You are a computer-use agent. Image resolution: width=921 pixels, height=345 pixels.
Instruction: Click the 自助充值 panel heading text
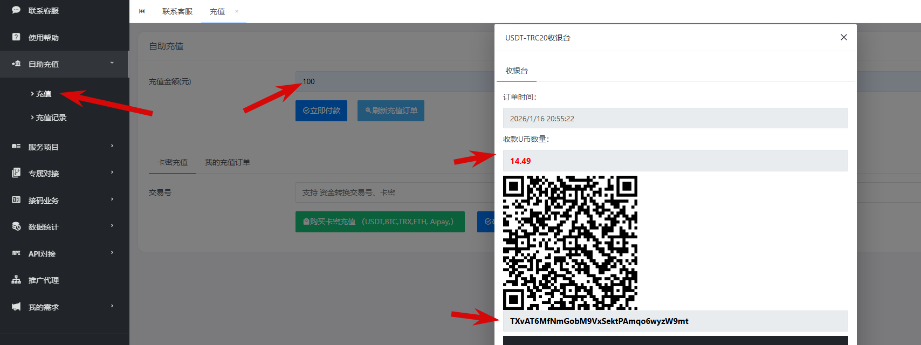[166, 46]
